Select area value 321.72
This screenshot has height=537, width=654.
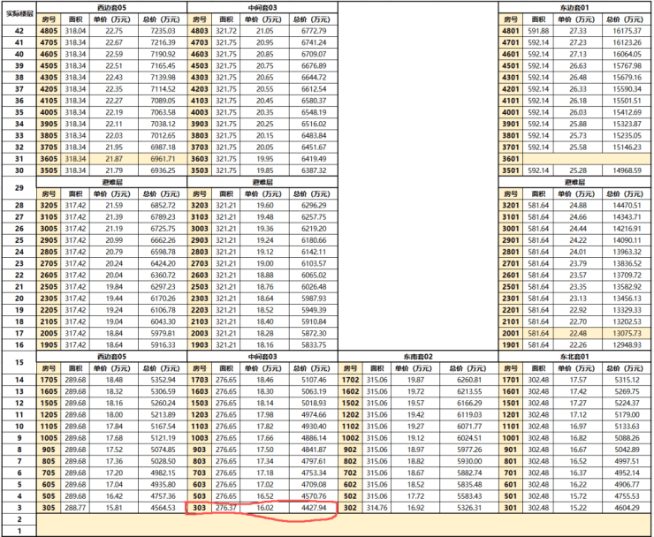coord(226,31)
